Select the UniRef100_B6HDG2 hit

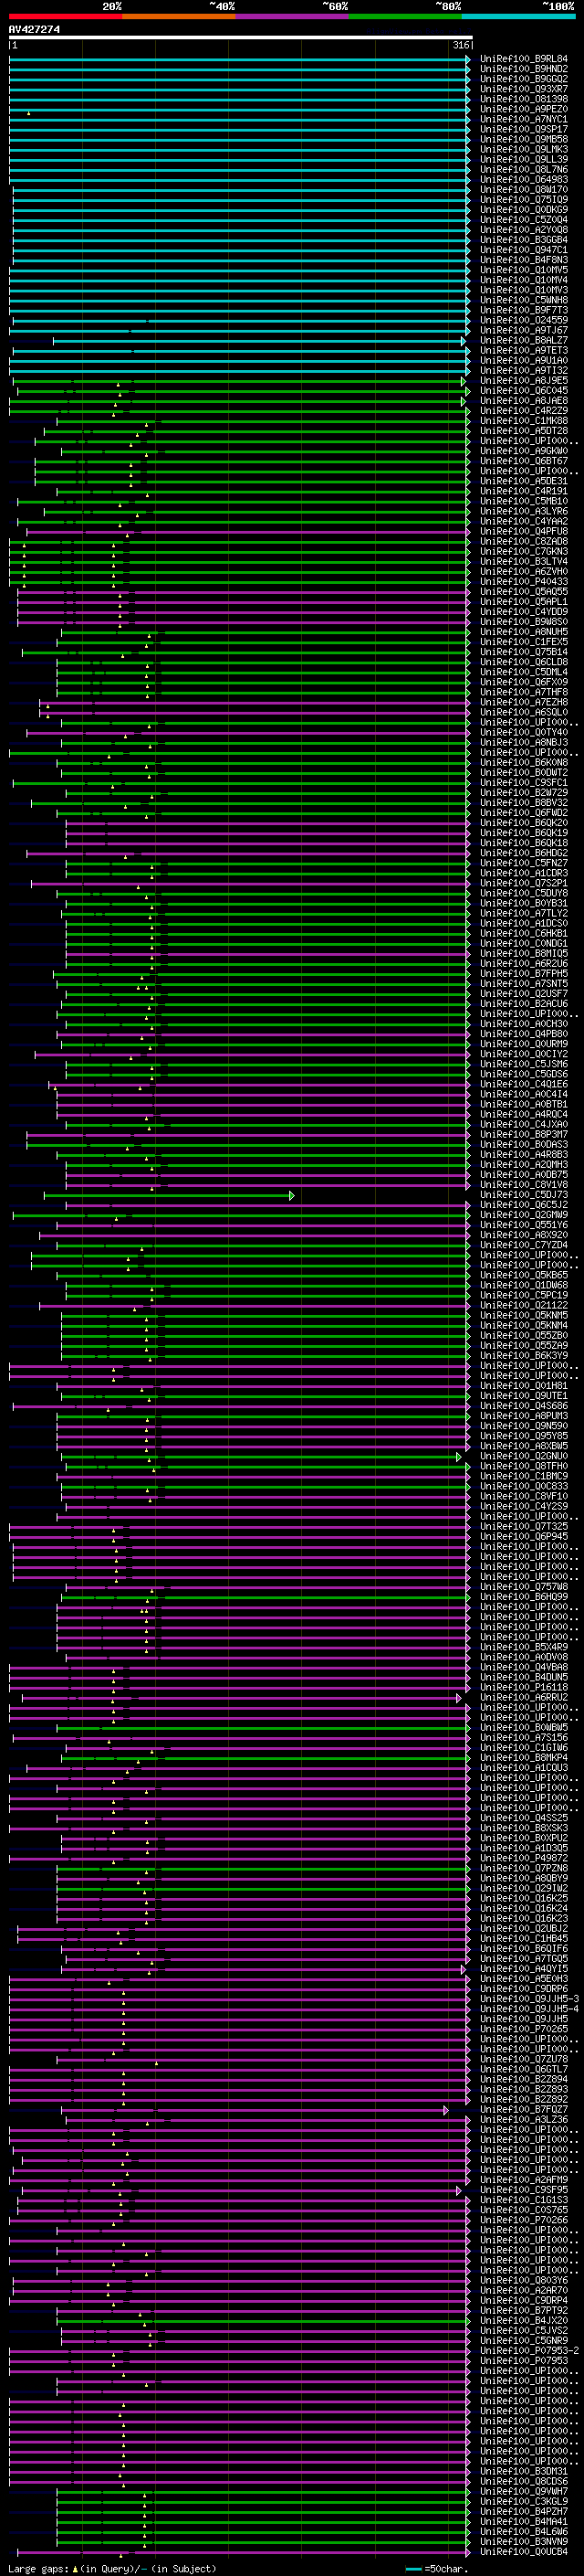coord(523,853)
